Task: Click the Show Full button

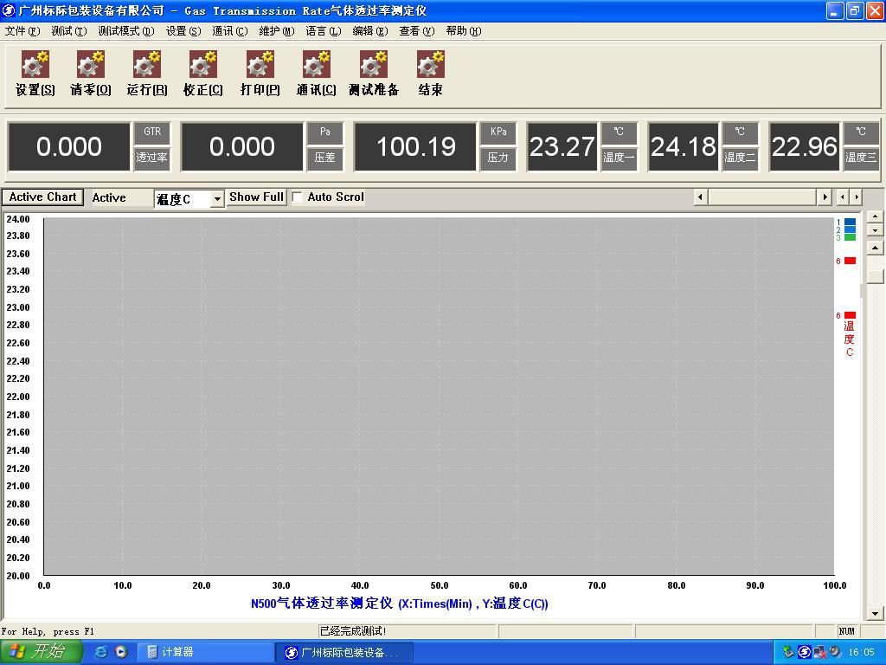Action: pos(256,197)
